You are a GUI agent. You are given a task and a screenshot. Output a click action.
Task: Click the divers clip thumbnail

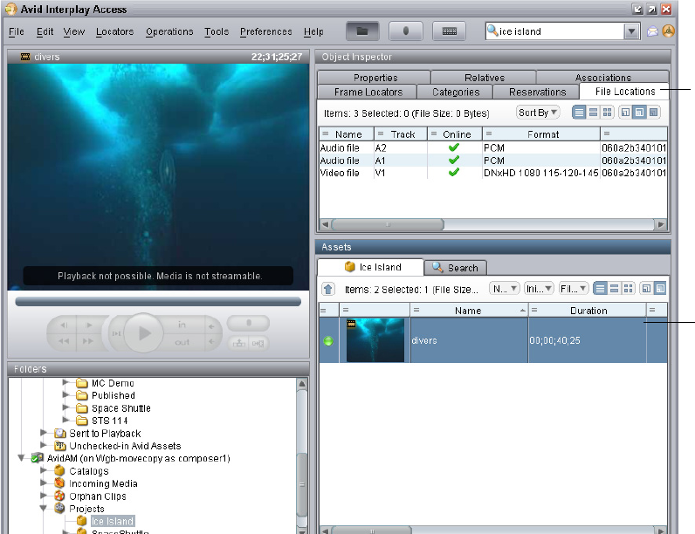[375, 340]
